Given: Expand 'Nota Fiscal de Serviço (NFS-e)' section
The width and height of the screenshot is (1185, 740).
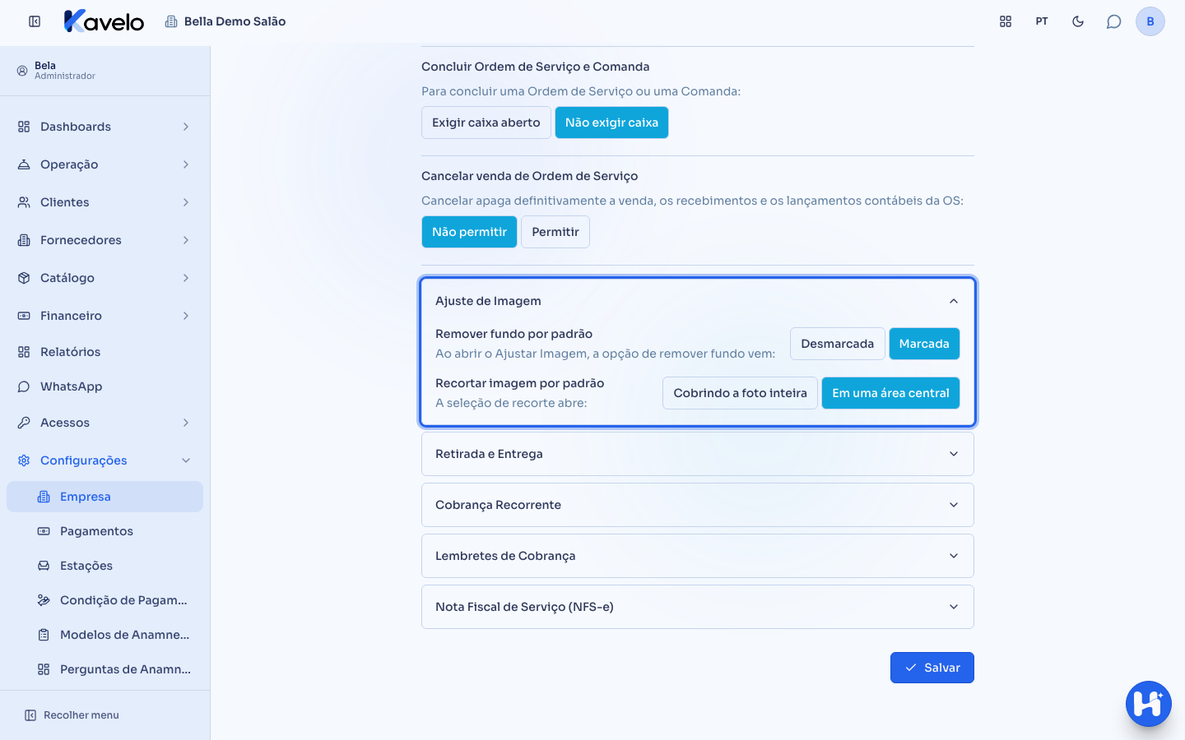Looking at the screenshot, I should [698, 607].
